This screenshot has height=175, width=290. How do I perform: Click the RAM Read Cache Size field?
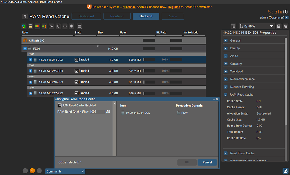97,112
